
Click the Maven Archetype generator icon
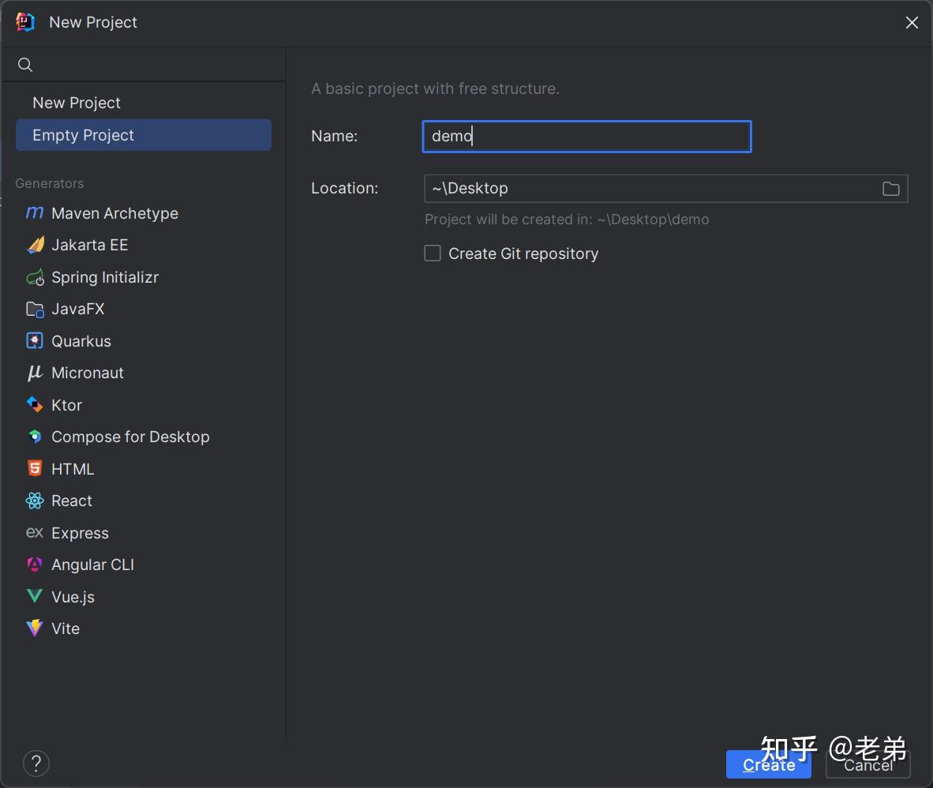pyautogui.click(x=35, y=213)
